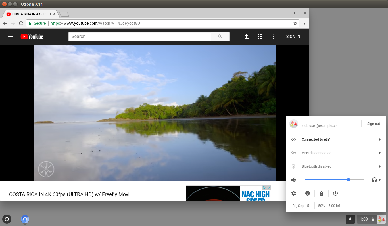
Task: Click the address bar URL
Action: coord(95,23)
